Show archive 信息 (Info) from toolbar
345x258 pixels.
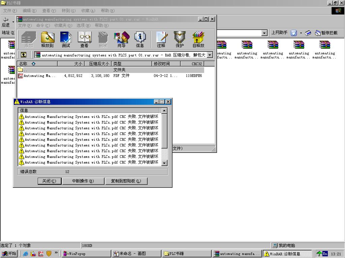click(x=140, y=40)
